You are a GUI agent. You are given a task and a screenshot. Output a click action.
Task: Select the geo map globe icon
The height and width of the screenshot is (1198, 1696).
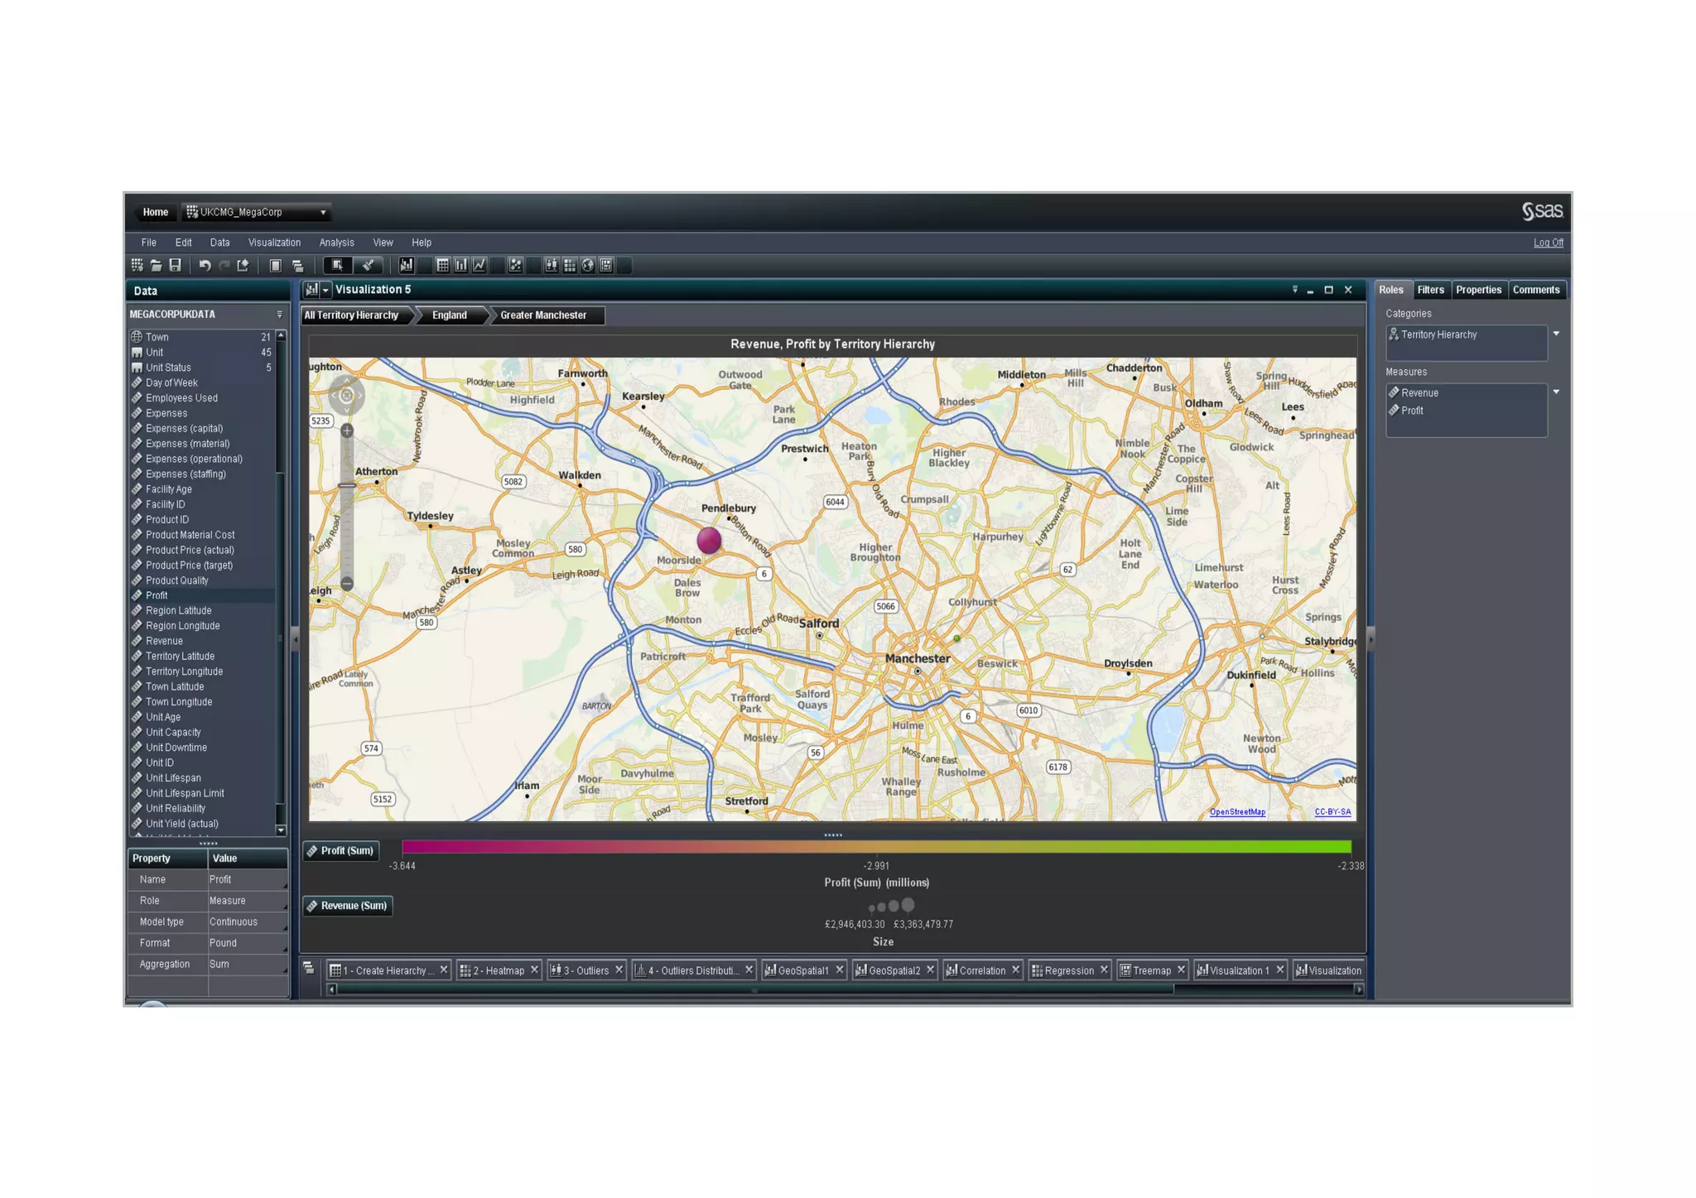(x=588, y=266)
